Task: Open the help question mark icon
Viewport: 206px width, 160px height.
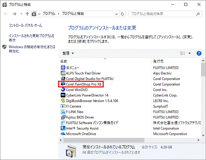Action: coord(199,53)
